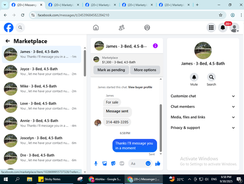Viewport: 244px width, 184px height.
Task: Open the Windows Start button
Action: coord(6,179)
